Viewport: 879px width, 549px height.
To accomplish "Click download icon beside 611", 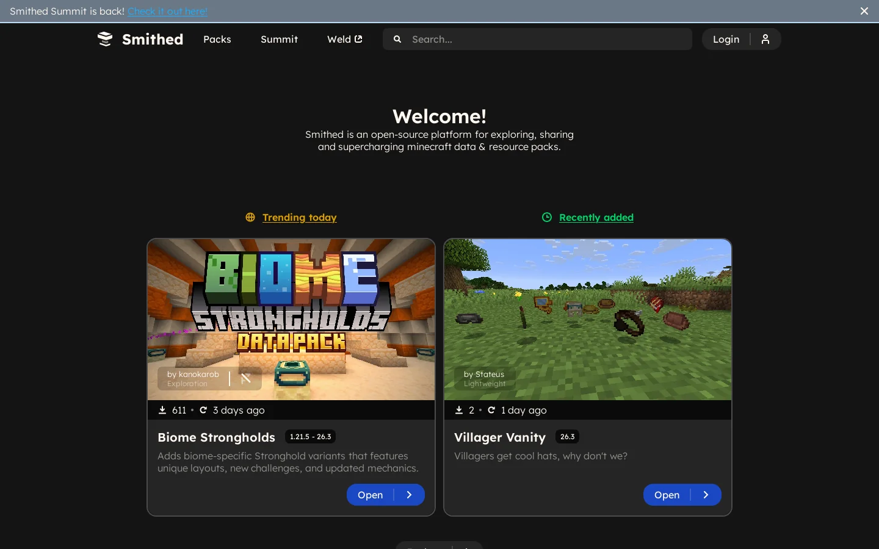I will pyautogui.click(x=162, y=410).
